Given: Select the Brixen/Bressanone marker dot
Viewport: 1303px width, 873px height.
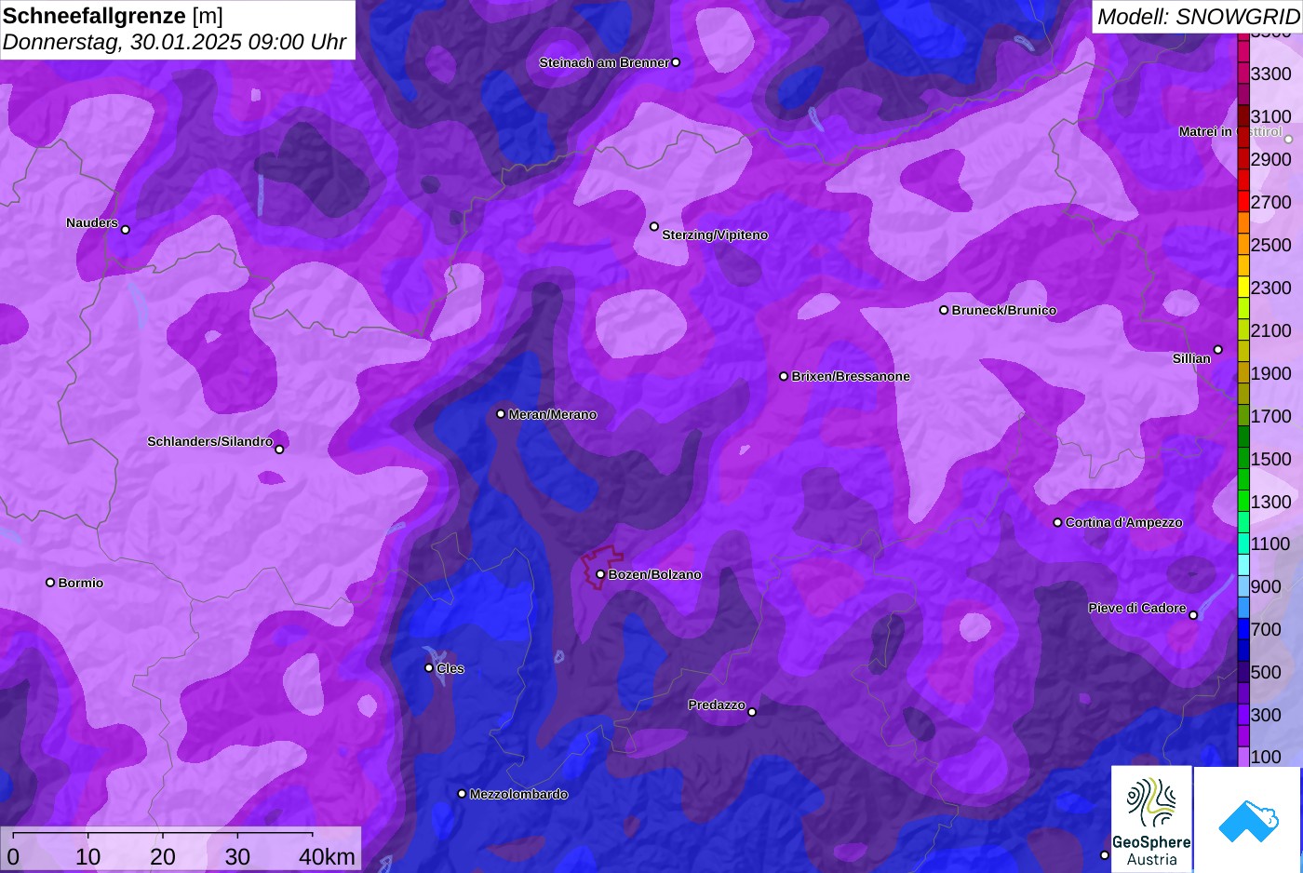Looking at the screenshot, I should coord(784,376).
